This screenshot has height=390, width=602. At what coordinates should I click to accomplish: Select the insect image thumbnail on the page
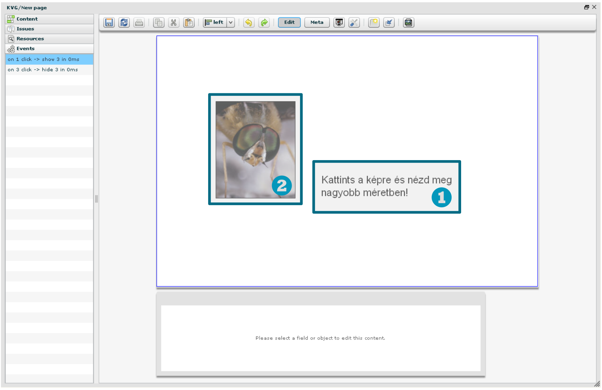click(255, 149)
